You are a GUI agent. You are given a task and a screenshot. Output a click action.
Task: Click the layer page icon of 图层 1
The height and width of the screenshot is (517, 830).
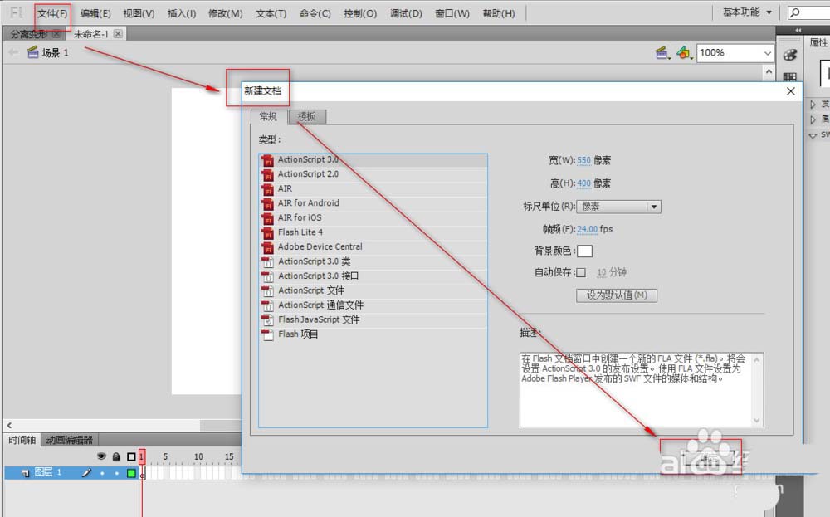(x=26, y=472)
